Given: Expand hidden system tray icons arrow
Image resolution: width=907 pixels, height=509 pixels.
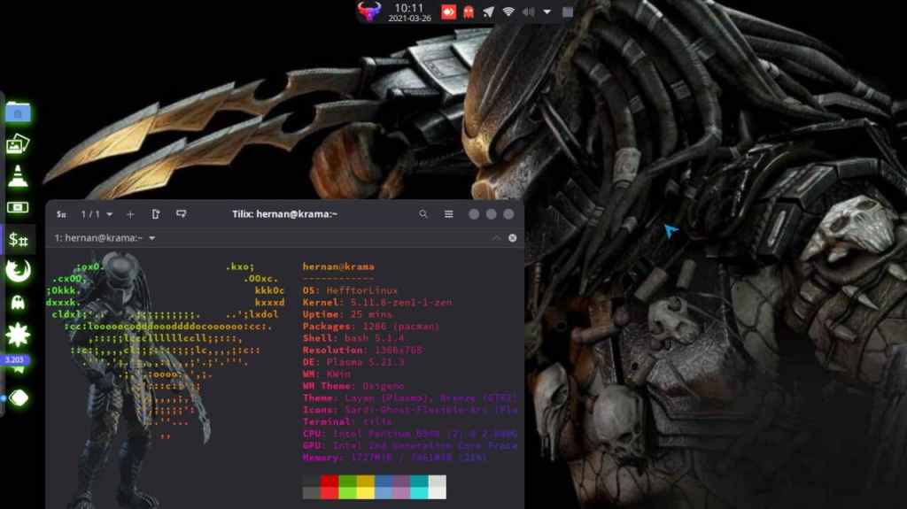Looking at the screenshot, I should [x=547, y=12].
